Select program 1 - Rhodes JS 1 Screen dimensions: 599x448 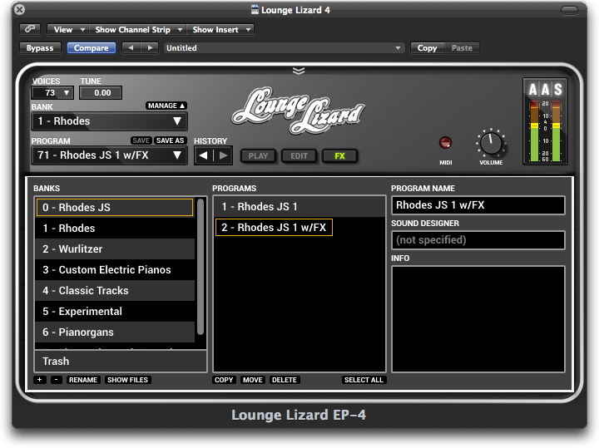299,207
